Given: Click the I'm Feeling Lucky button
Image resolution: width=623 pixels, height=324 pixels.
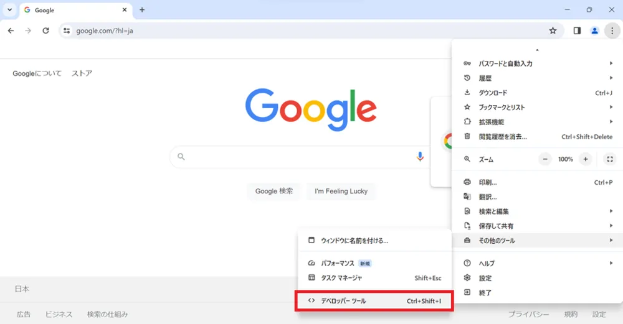Looking at the screenshot, I should coord(341,191).
